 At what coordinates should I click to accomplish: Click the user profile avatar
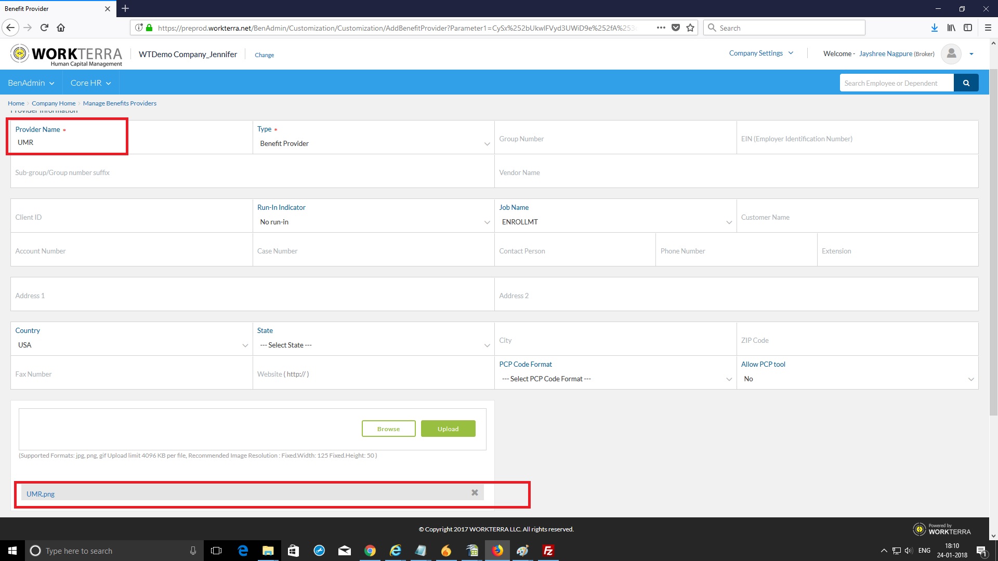(x=951, y=54)
